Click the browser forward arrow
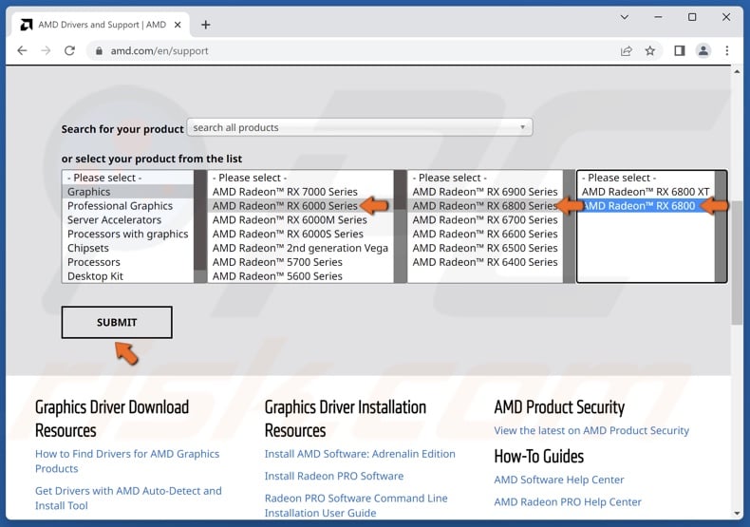750x527 pixels. pos(46,50)
